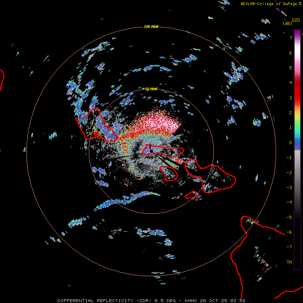Click the -1 value on the color scale

tap(289, 158)
